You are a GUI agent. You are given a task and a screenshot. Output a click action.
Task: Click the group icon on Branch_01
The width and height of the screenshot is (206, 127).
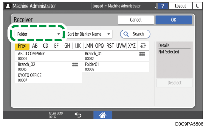click(142, 54)
